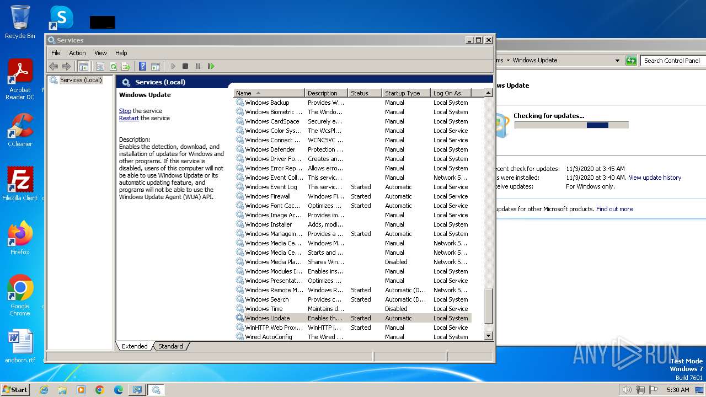Select the Windows Firewall service
The height and width of the screenshot is (397, 706).
coord(353,196)
